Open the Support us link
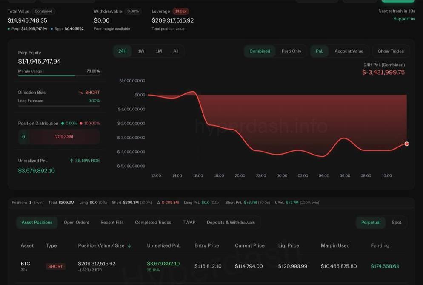 pyautogui.click(x=404, y=18)
